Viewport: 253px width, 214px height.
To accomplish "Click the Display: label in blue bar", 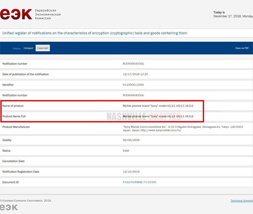I will (17, 48).
